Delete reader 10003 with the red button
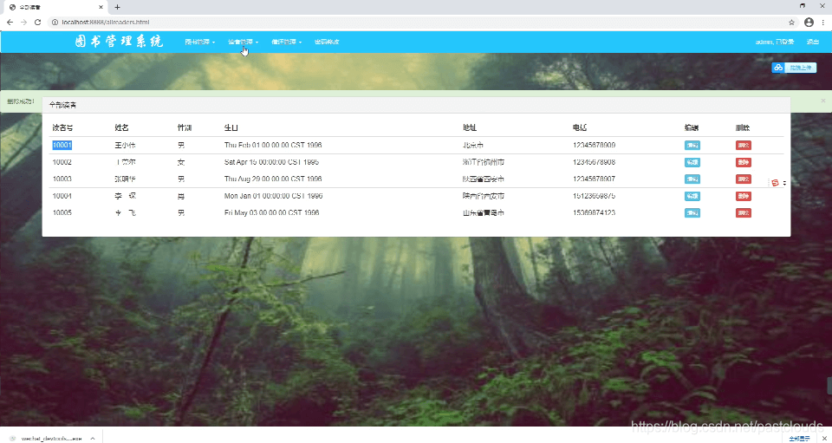The width and height of the screenshot is (832, 443). [744, 179]
